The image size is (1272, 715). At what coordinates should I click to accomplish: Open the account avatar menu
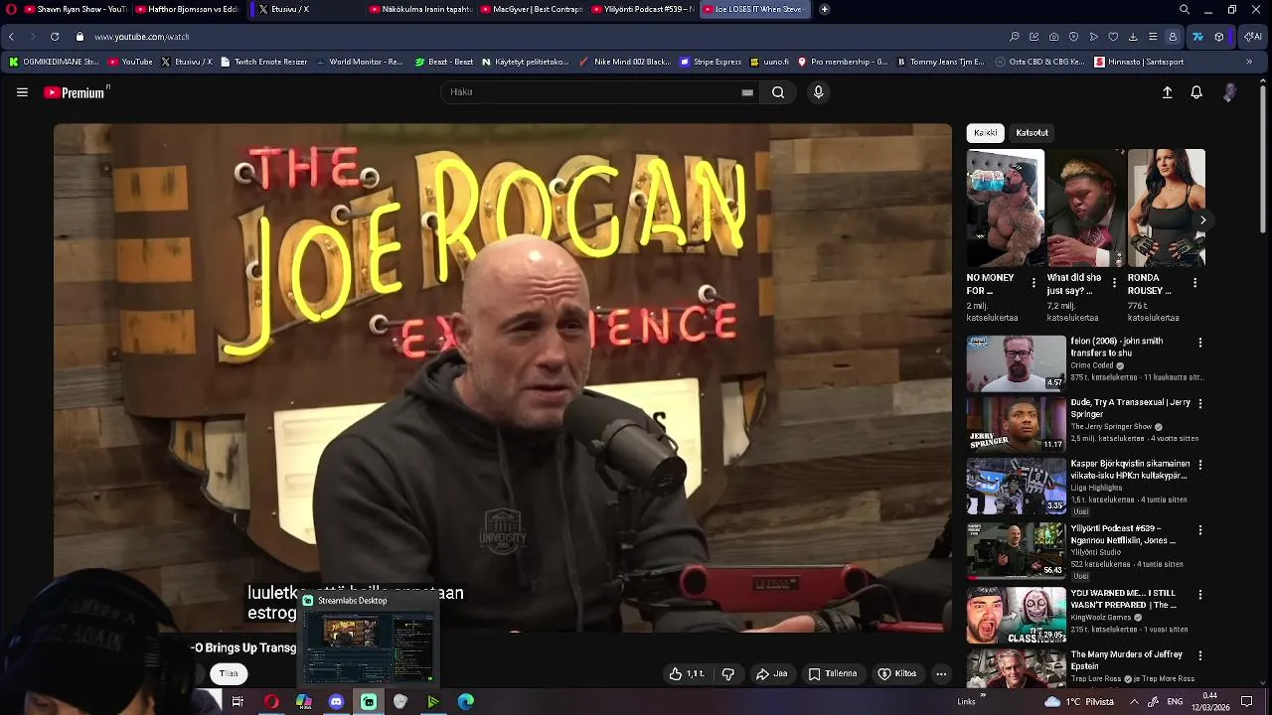[x=1229, y=92]
